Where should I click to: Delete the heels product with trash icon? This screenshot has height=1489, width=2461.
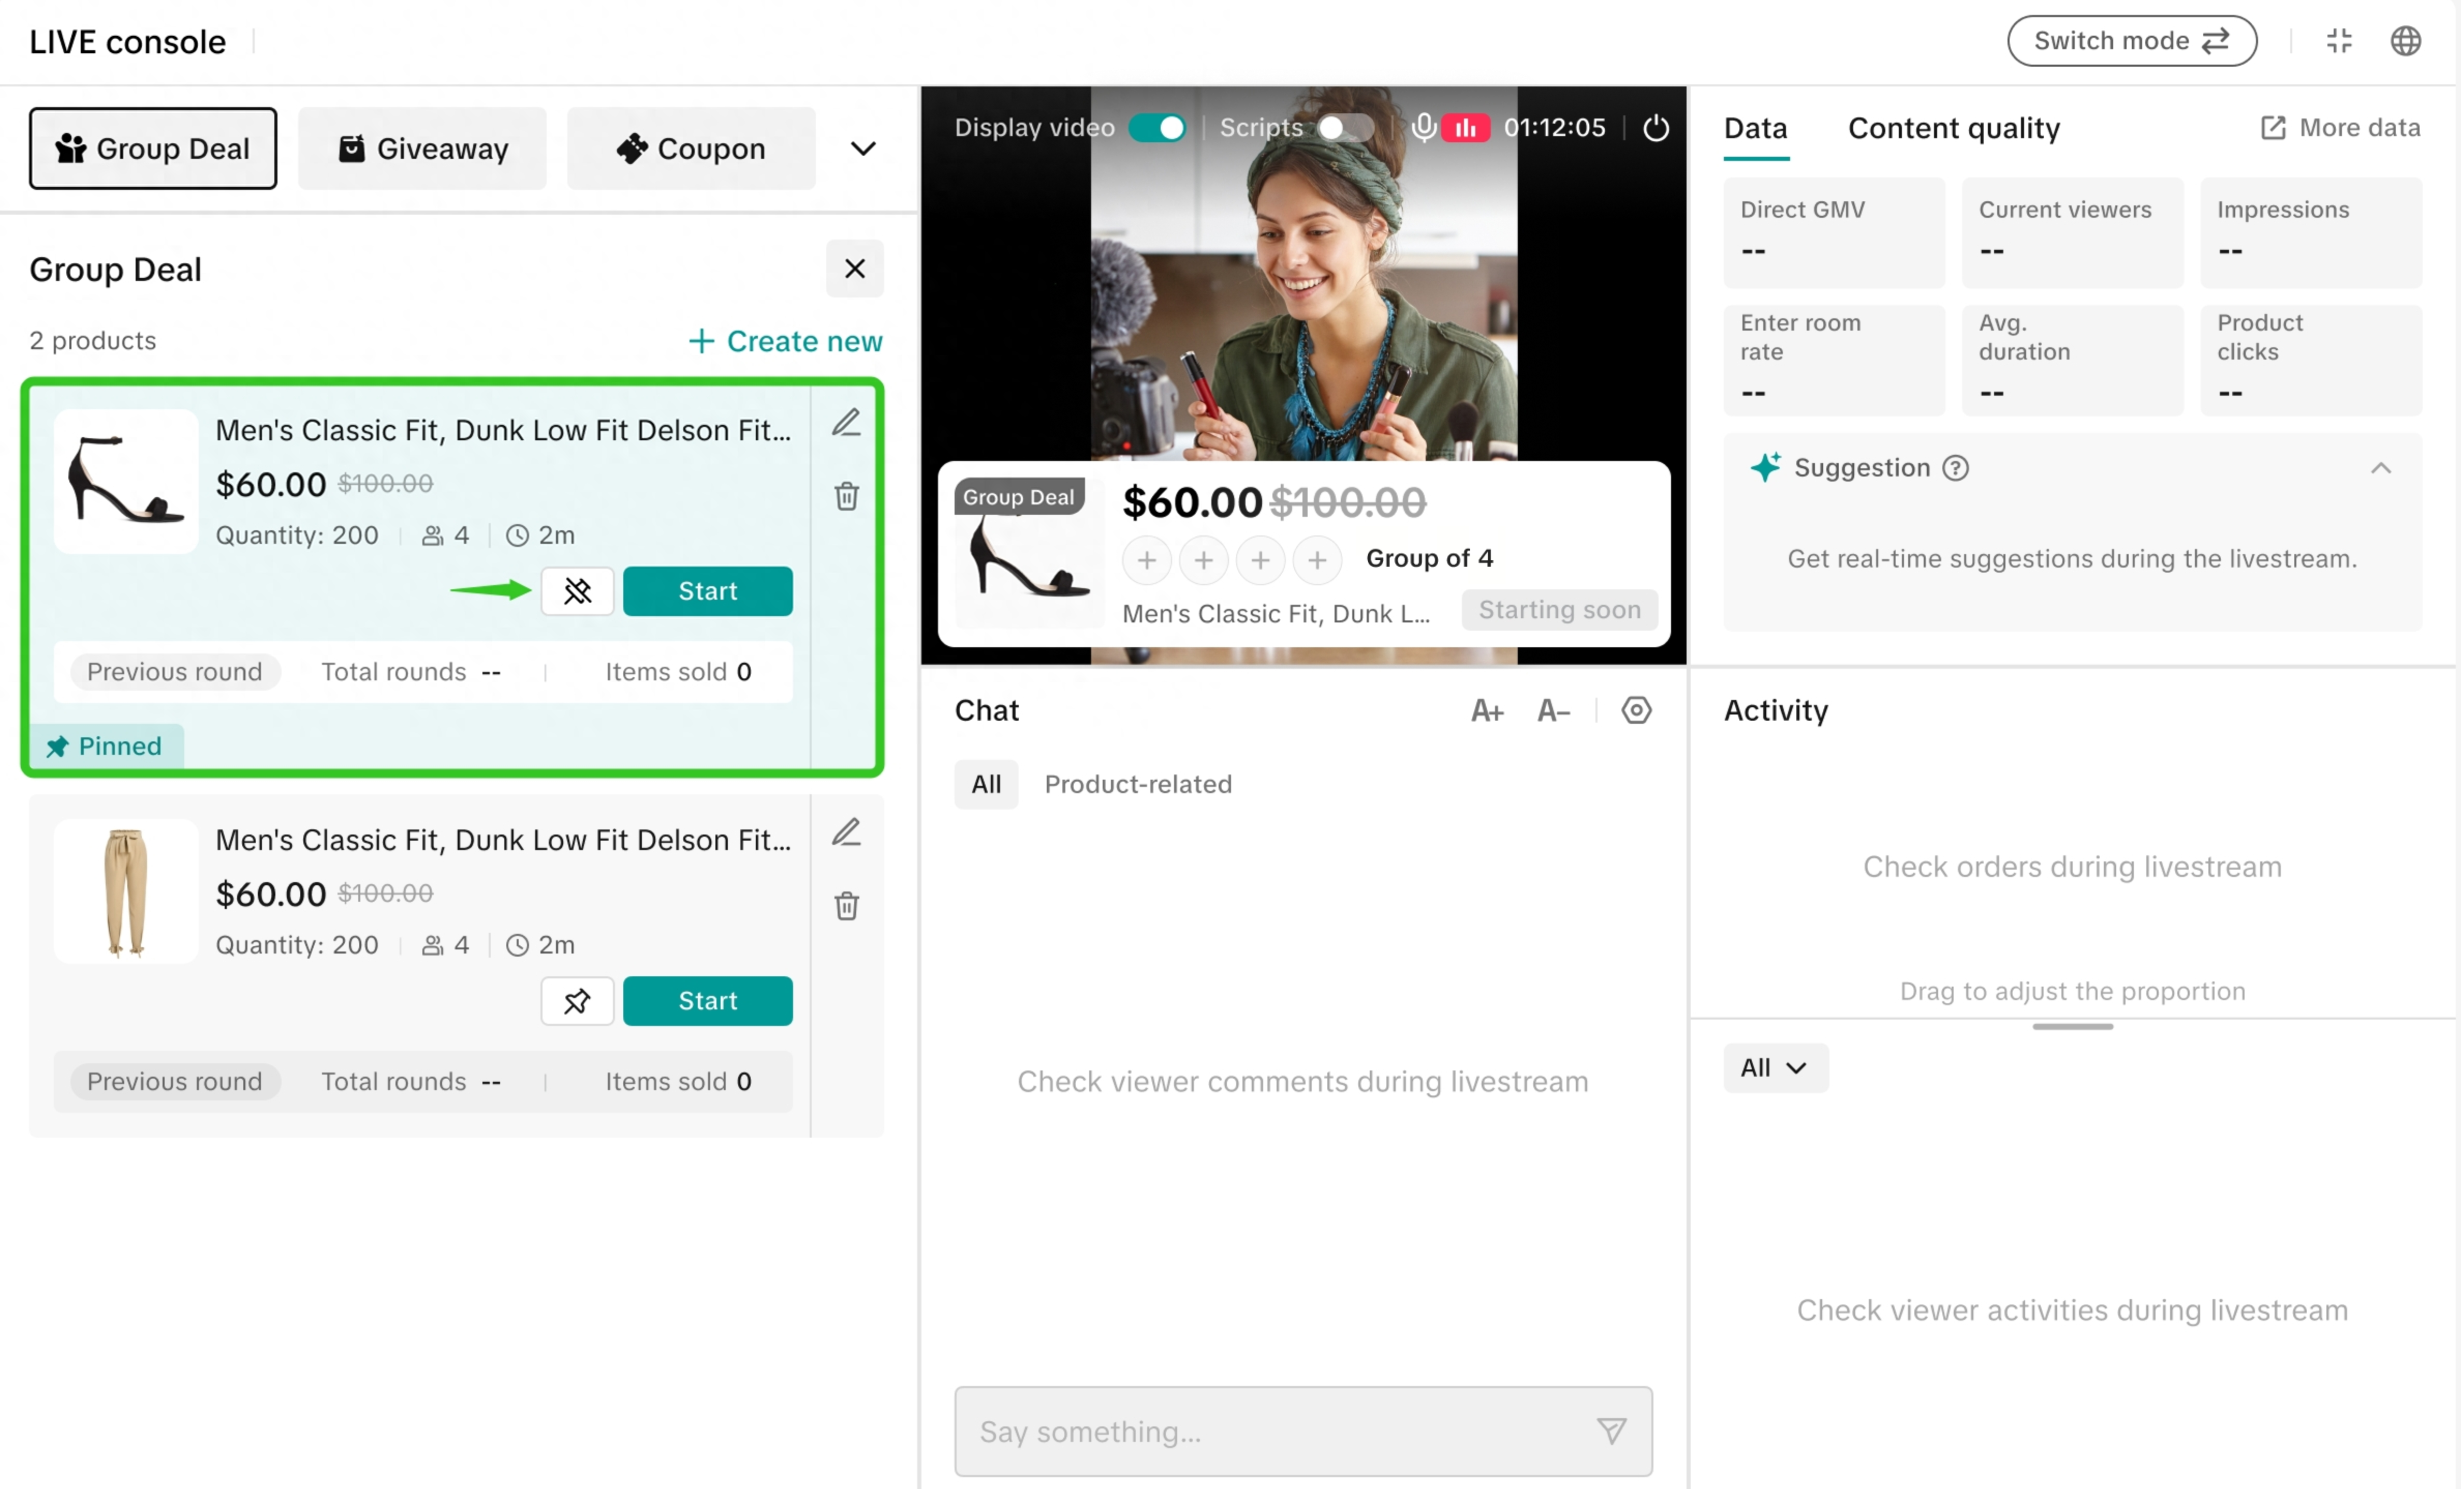846,496
